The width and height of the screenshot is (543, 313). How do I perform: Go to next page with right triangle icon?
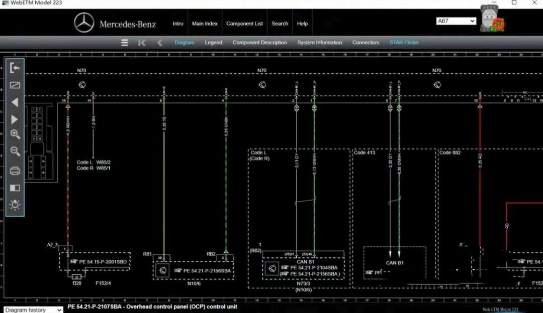pyautogui.click(x=15, y=119)
